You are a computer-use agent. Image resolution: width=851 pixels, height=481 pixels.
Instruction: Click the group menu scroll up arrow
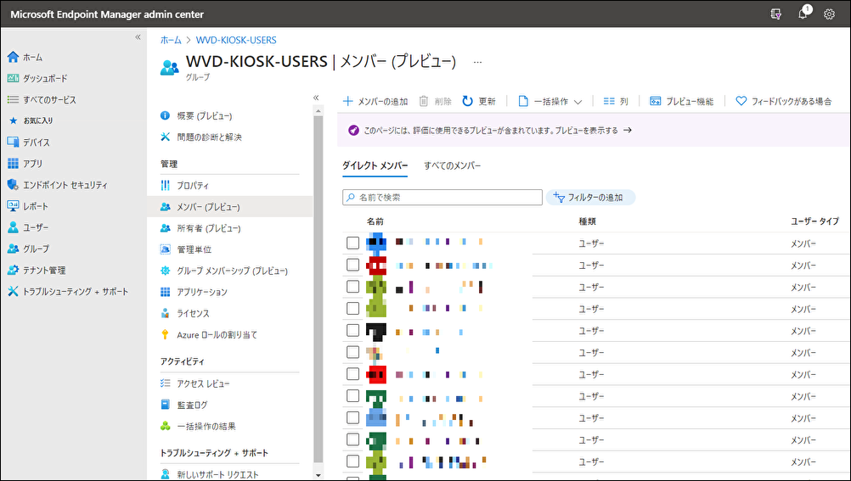(318, 110)
